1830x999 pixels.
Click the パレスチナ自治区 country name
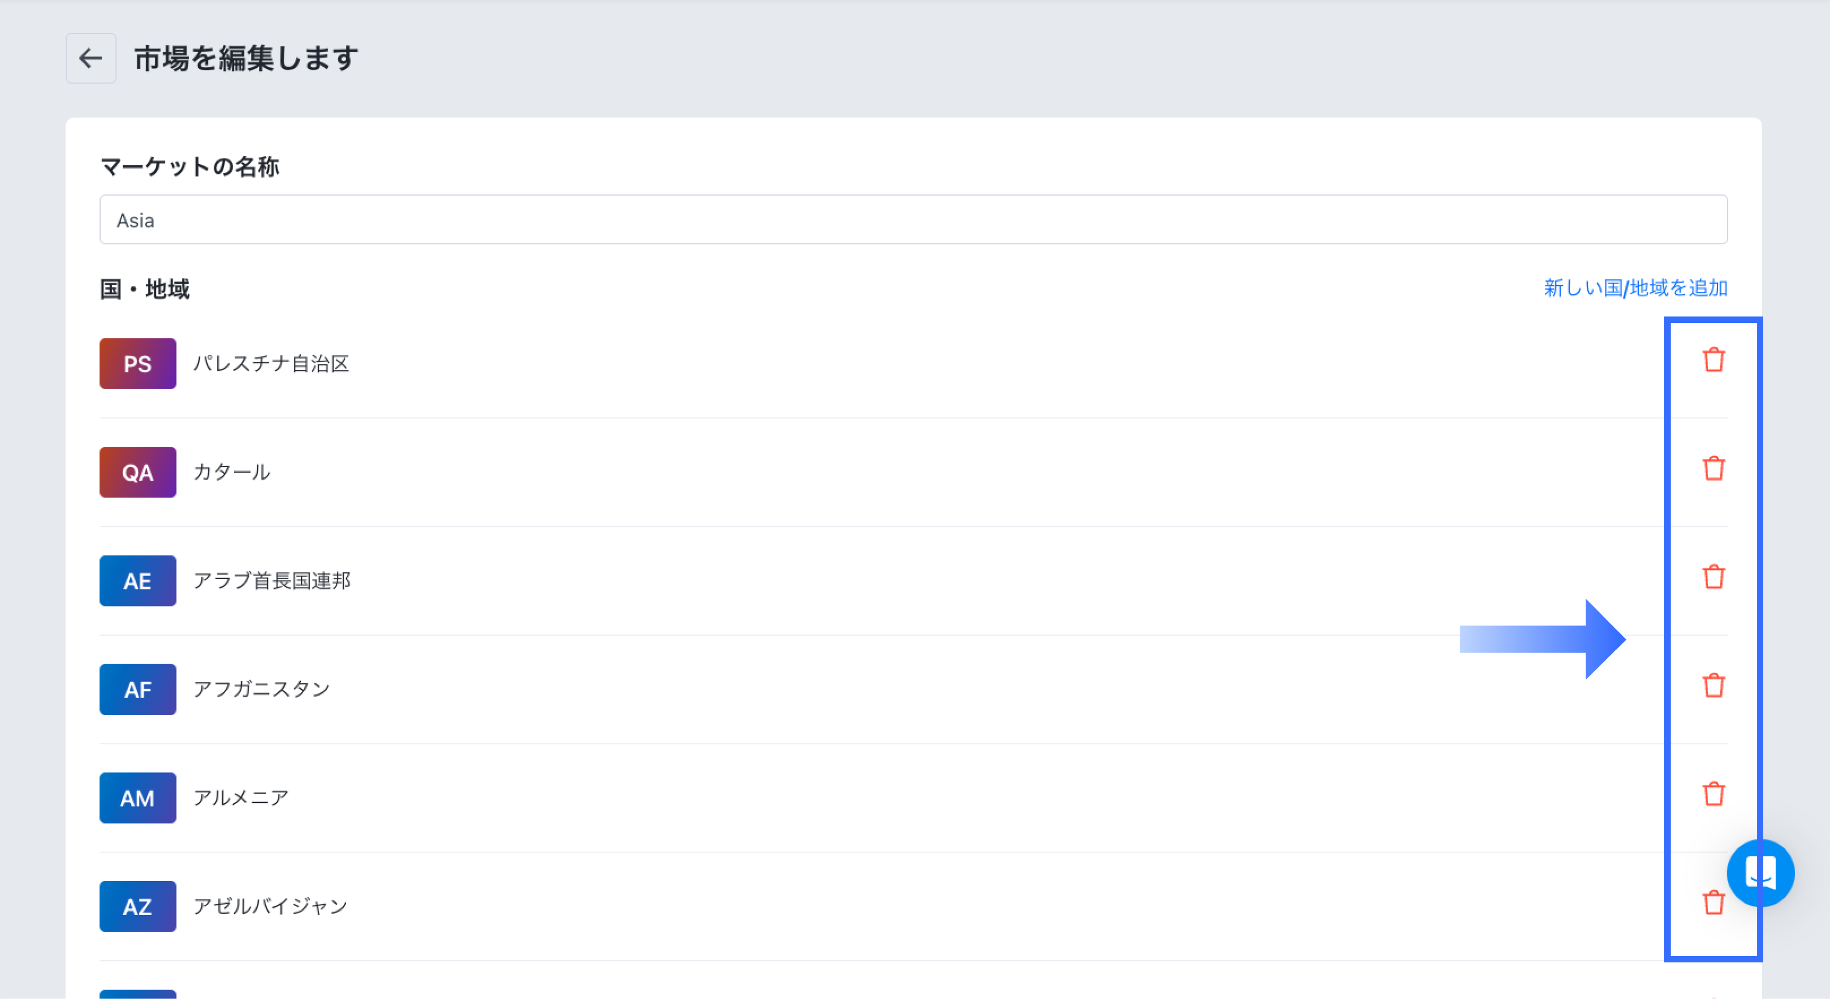(x=271, y=364)
